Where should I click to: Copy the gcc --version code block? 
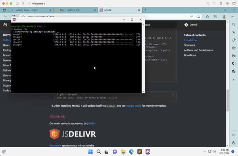[x=173, y=94]
